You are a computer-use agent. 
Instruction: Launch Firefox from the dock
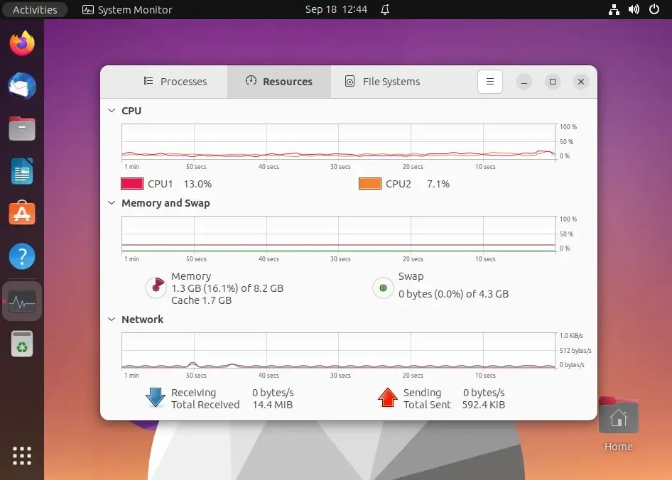click(22, 43)
